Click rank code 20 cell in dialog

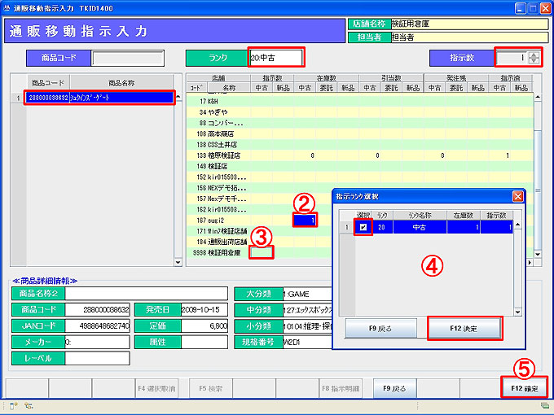[381, 227]
